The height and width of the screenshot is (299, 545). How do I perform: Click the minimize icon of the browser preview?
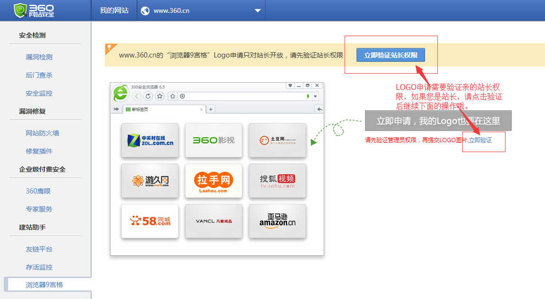coord(298,86)
